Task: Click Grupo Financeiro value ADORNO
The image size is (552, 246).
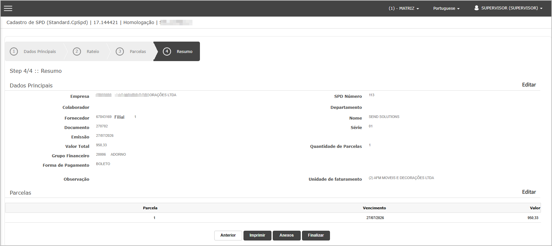Action: click(118, 154)
